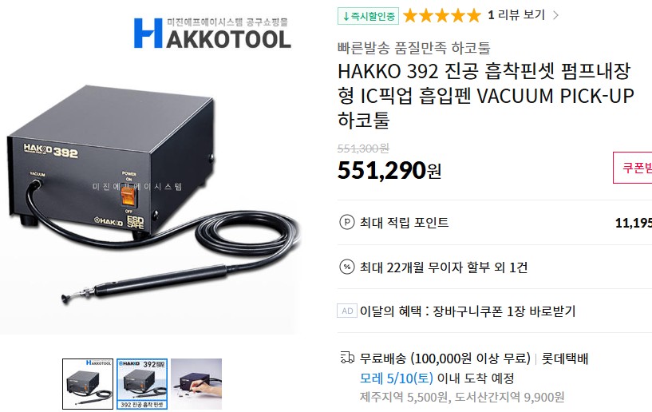Click the coupon button beside the price
Image resolution: width=652 pixels, height=412 pixels.
[x=633, y=168]
